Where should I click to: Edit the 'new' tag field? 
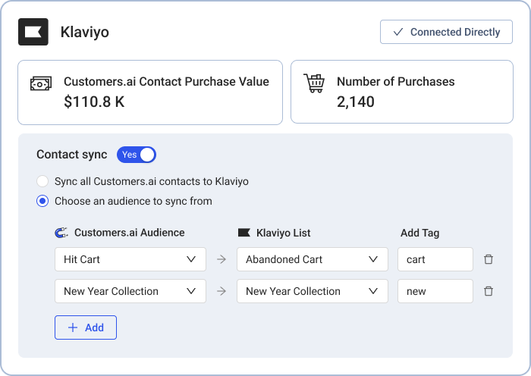point(435,291)
